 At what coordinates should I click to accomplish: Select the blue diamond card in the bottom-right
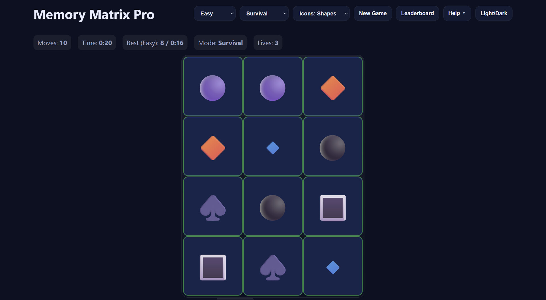point(332,266)
